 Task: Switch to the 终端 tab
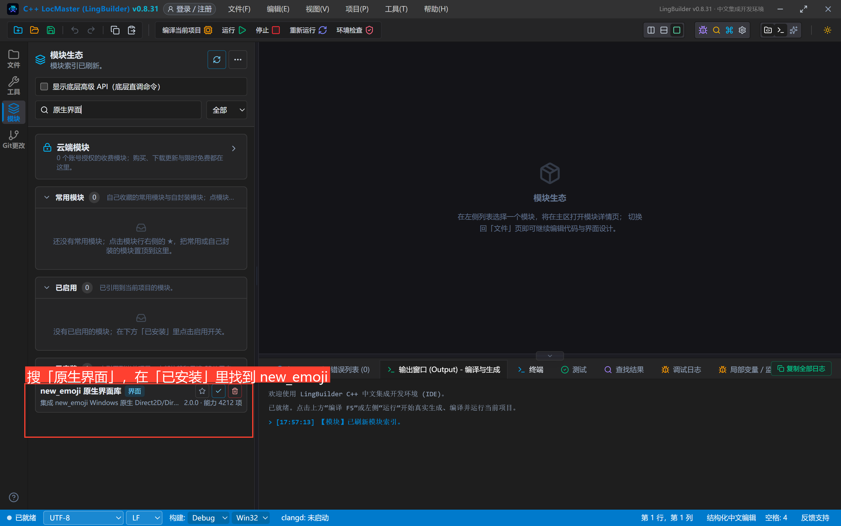coord(531,369)
